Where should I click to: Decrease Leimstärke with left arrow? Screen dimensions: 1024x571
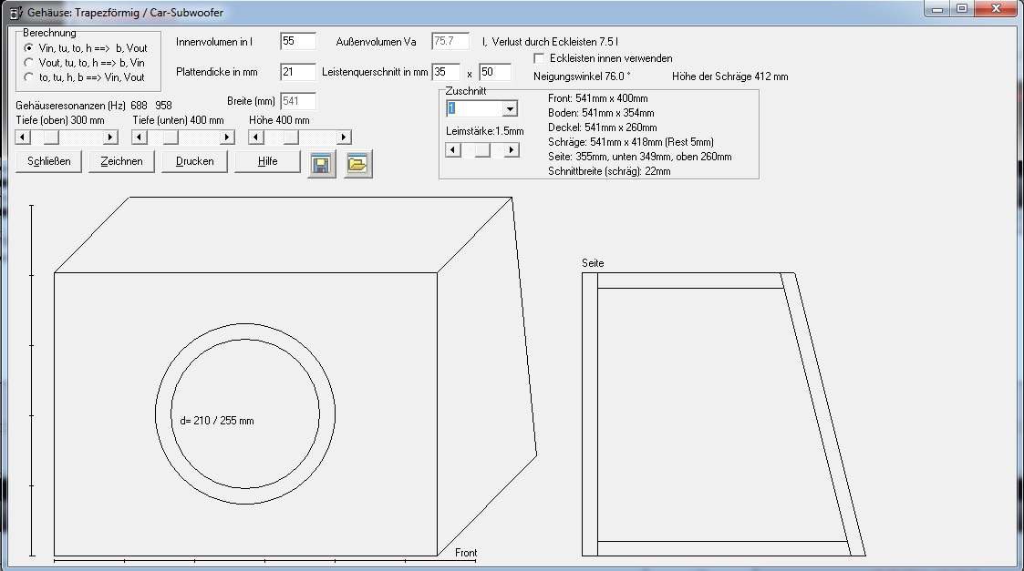453,150
